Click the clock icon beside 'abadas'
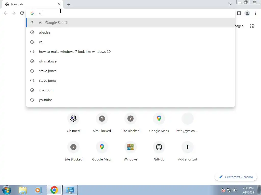The width and height of the screenshot is (261, 195). (x=32, y=32)
